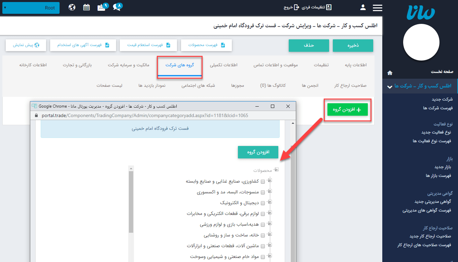Tick the خانه، ساخت و ساز و روشنایی checkbox

(x=263, y=235)
